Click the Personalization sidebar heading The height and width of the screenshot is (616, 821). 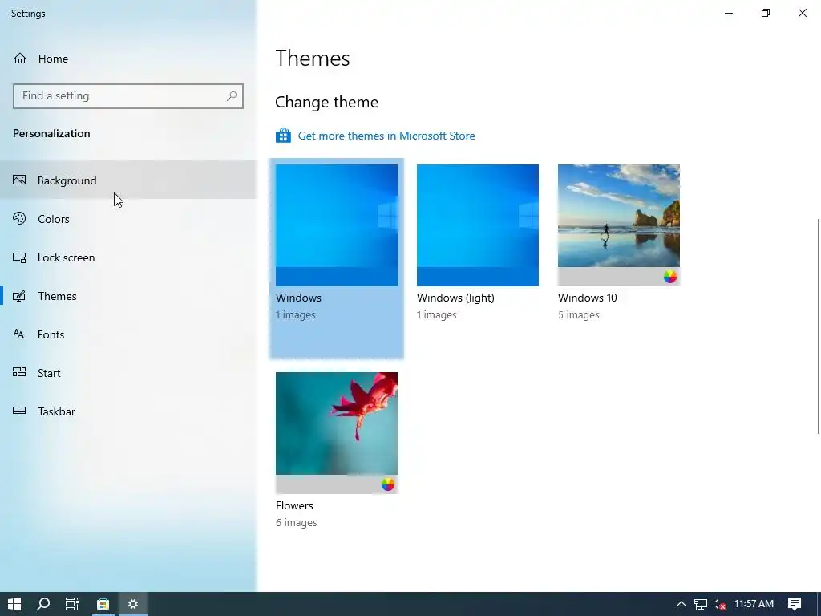click(51, 133)
